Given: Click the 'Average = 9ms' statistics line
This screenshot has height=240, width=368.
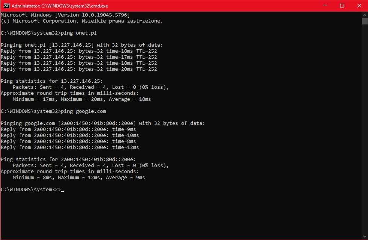Looking at the screenshot, I should click(79, 178).
